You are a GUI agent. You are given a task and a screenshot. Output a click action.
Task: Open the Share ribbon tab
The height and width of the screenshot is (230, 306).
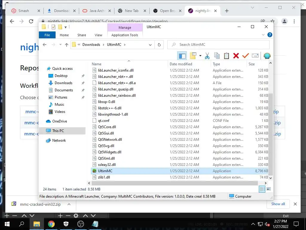(82, 35)
